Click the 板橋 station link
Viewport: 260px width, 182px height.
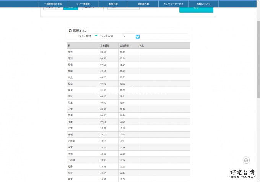pos(70,64)
